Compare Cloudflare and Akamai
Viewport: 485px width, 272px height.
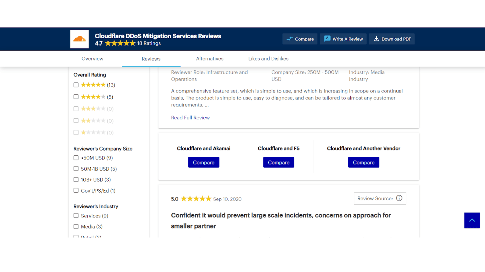(204, 162)
